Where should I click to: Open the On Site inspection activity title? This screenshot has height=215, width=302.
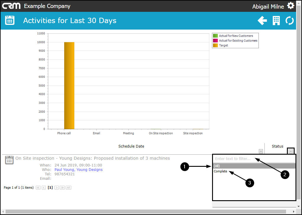tap(93, 158)
